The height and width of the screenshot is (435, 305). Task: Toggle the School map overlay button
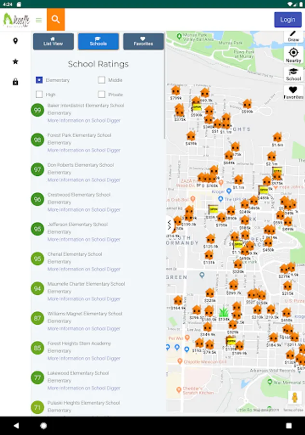tap(293, 74)
